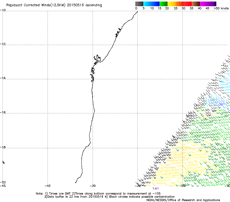
Task: Click the brown 35-40 knots legend swatch
Action: pos(196,4)
